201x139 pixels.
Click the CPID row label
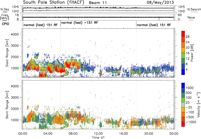(6, 24)
